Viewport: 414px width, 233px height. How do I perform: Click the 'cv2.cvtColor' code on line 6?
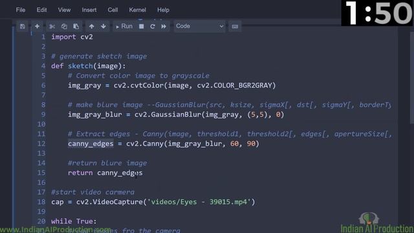pyautogui.click(x=138, y=85)
